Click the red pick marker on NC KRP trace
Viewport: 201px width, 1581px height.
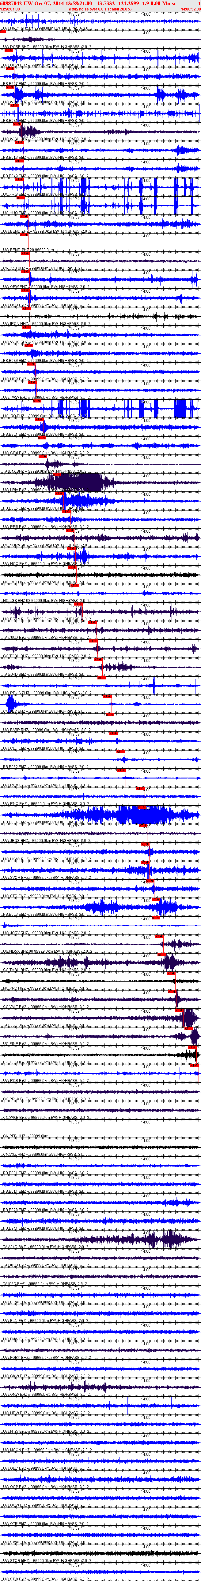[x=172, y=991]
